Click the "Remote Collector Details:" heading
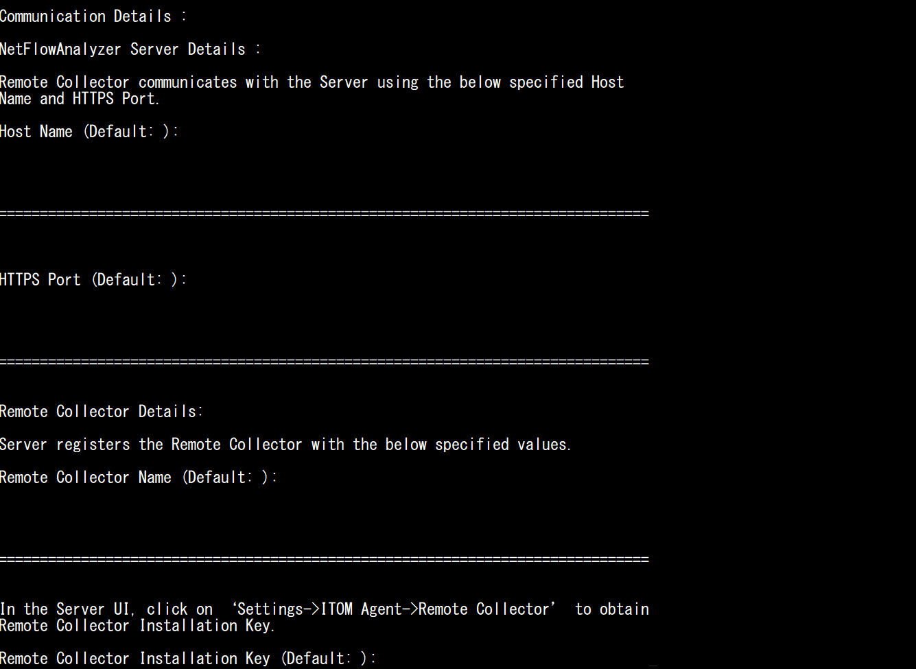Screen dimensions: 916x669 pos(102,412)
